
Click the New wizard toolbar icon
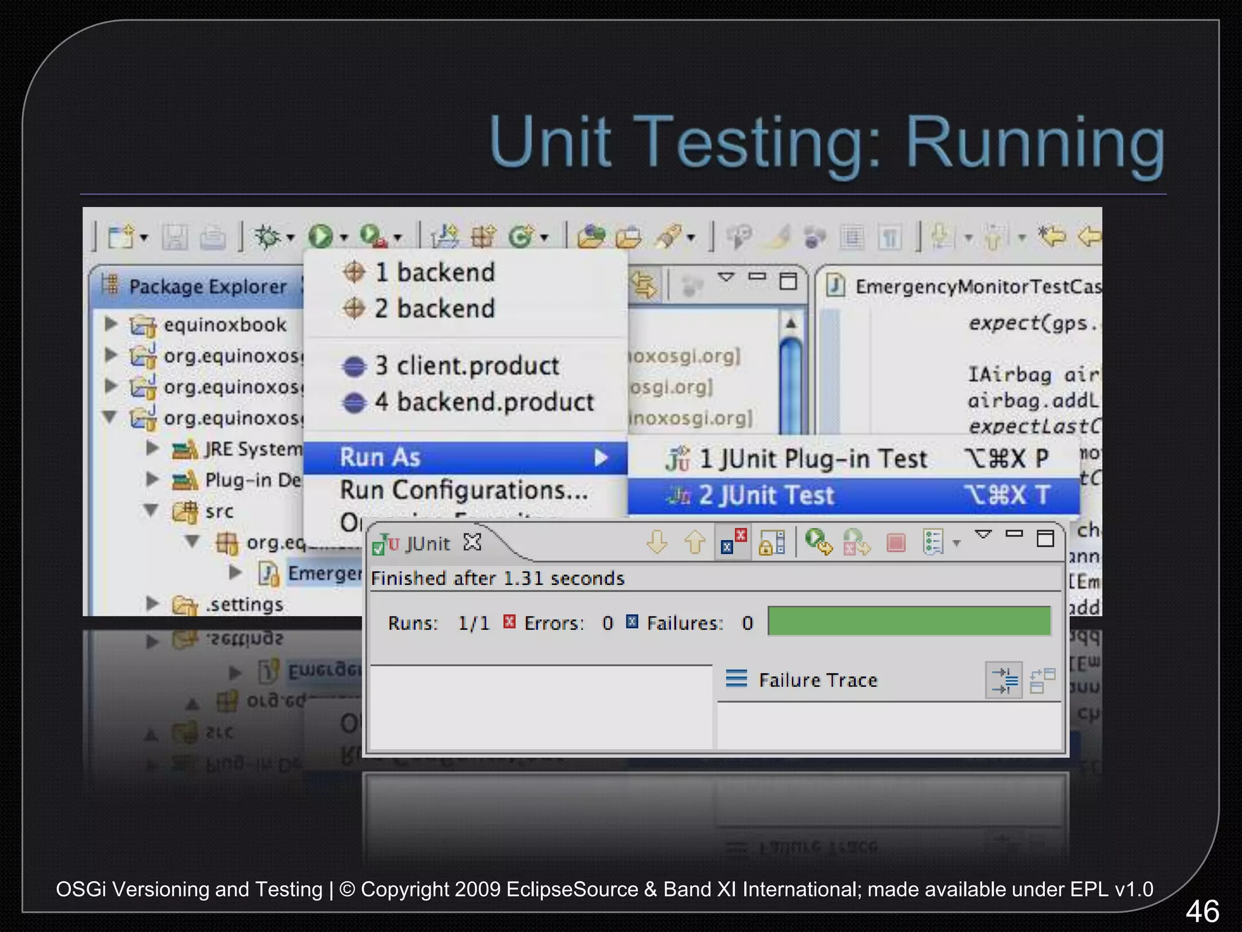tap(120, 237)
